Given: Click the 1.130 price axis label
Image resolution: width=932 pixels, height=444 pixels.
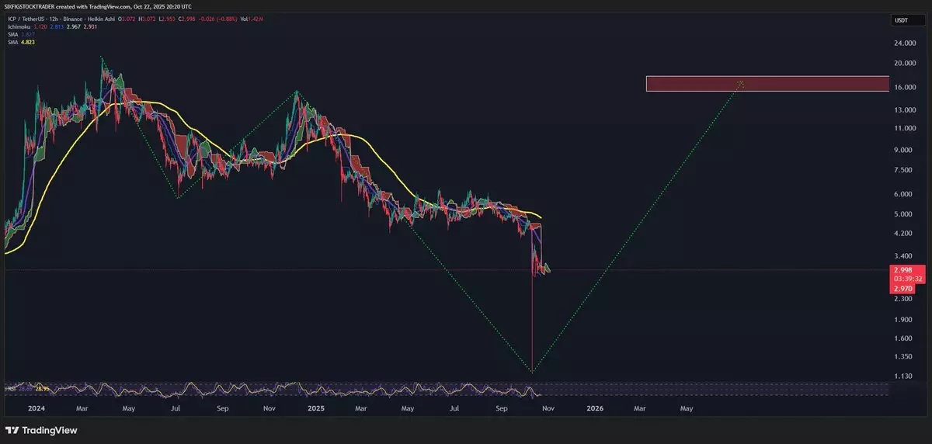Looking at the screenshot, I should click(902, 377).
